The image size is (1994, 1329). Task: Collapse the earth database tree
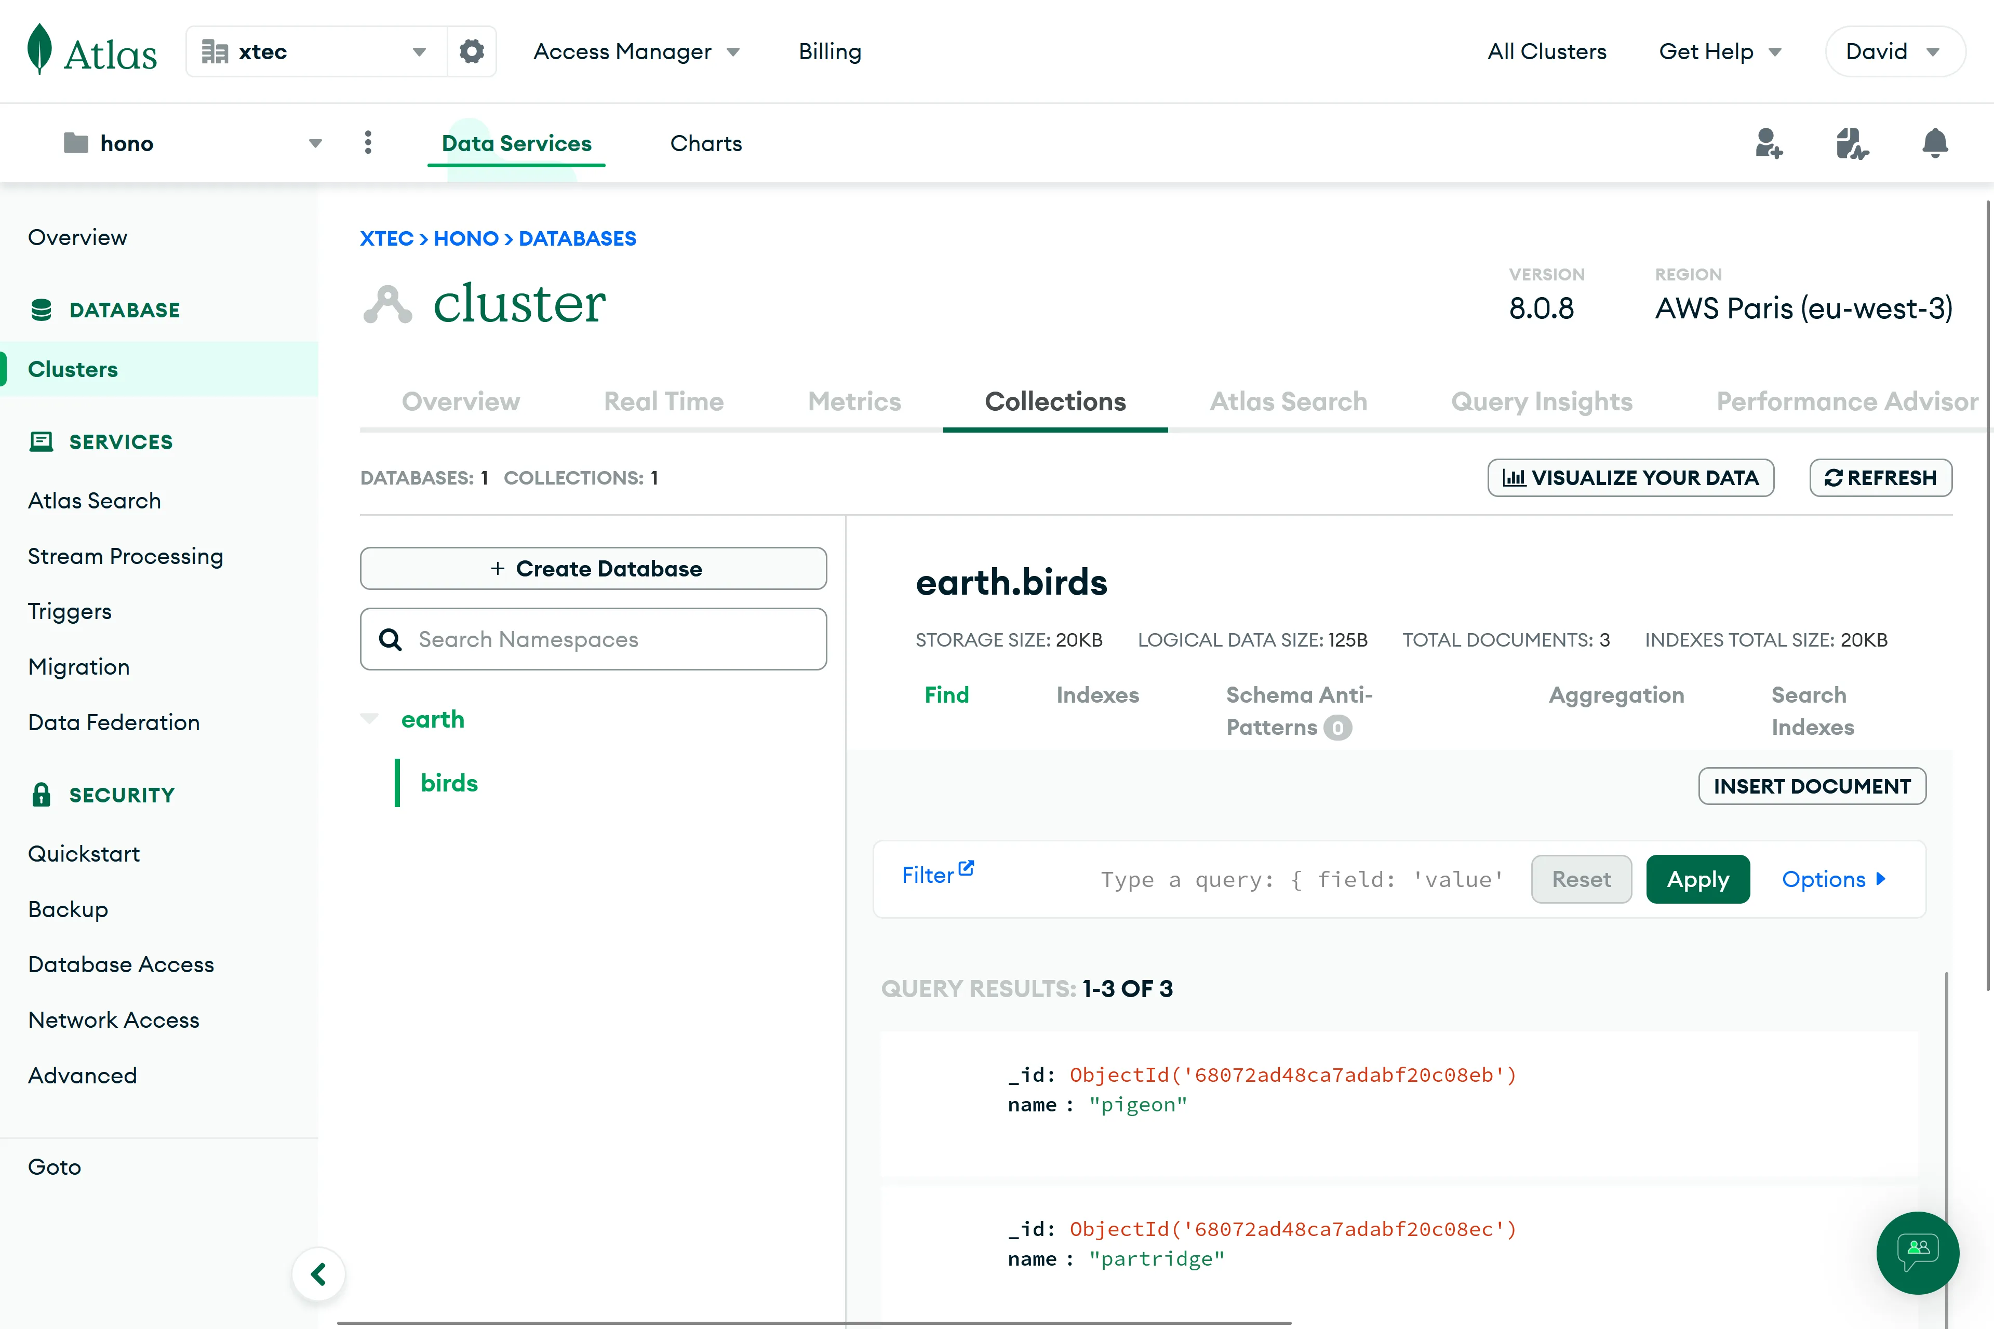coord(369,719)
